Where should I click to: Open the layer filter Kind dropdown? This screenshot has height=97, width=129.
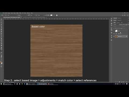coord(116,25)
